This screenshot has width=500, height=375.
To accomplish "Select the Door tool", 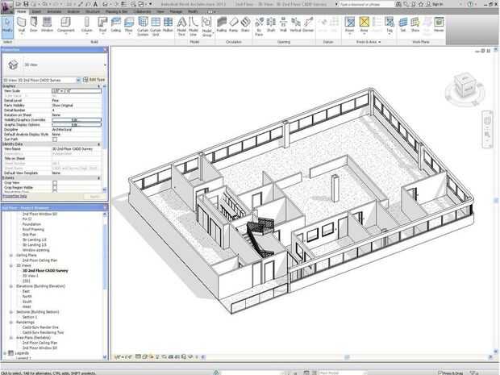I will 34,25.
